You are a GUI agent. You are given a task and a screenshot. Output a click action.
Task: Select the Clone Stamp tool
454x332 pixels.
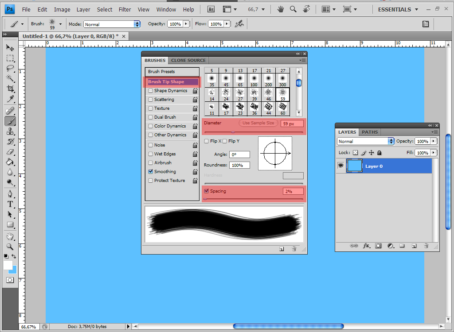coord(10,131)
